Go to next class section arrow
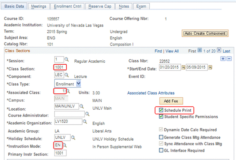Viewport: 236px width, 160px height. tap(219, 51)
